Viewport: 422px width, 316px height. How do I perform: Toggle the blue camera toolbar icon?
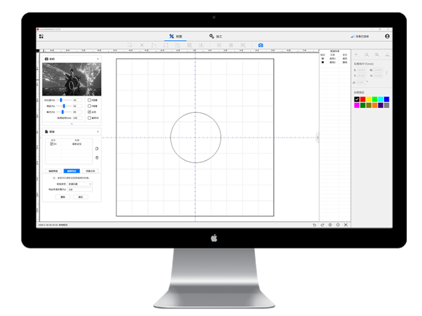tap(261, 45)
